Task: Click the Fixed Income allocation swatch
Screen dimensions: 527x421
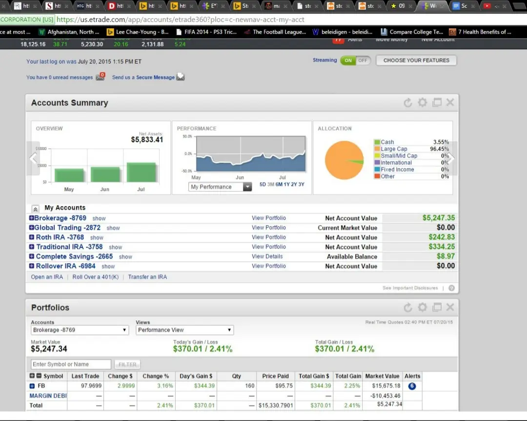Action: (377, 169)
